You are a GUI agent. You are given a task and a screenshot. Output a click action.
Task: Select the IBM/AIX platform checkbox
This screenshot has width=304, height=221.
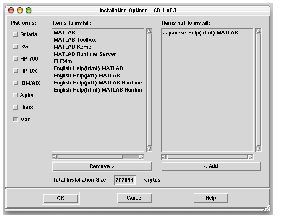click(x=15, y=83)
